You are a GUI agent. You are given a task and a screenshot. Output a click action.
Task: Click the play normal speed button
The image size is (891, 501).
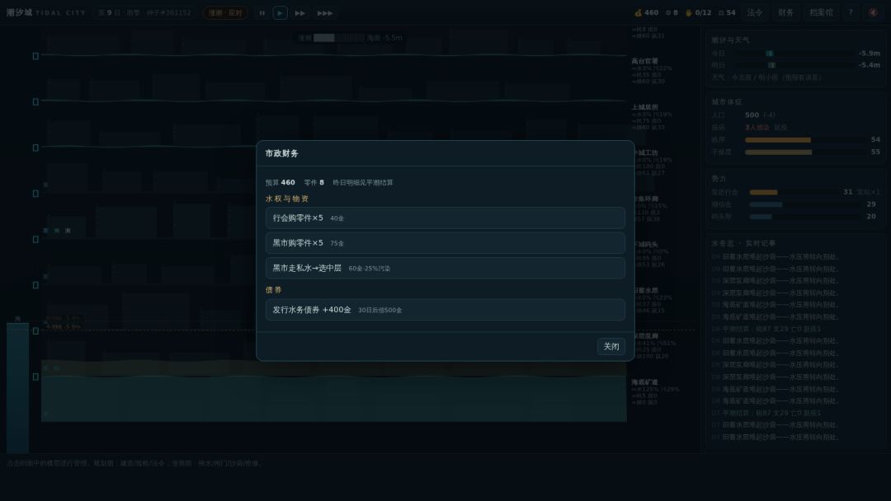coord(280,13)
